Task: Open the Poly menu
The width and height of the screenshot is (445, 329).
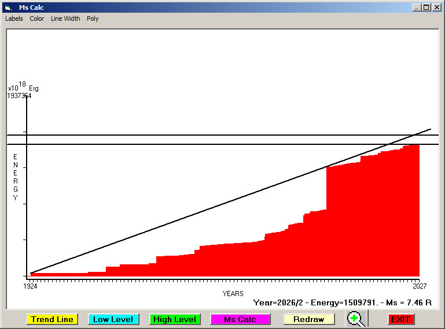Action: click(93, 18)
